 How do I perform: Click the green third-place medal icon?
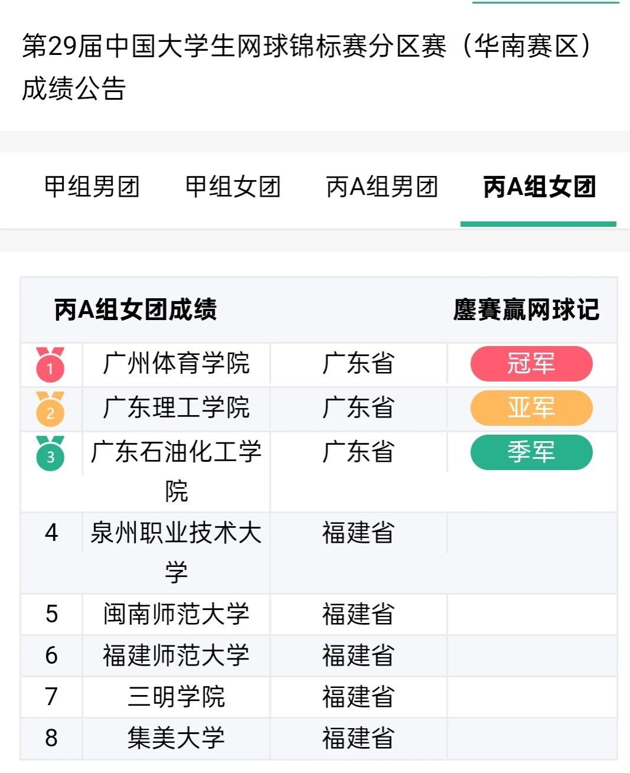[x=50, y=453]
